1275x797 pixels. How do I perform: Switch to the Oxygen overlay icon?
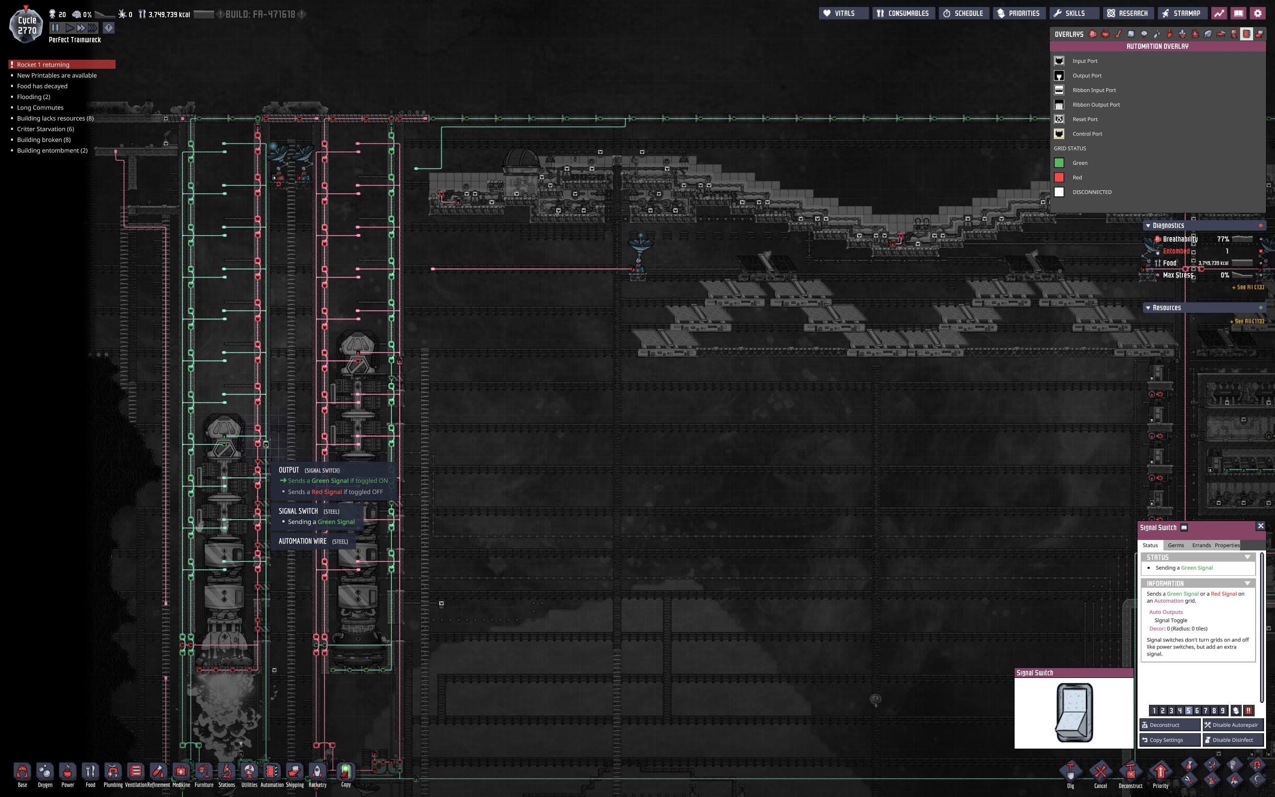tap(1093, 34)
